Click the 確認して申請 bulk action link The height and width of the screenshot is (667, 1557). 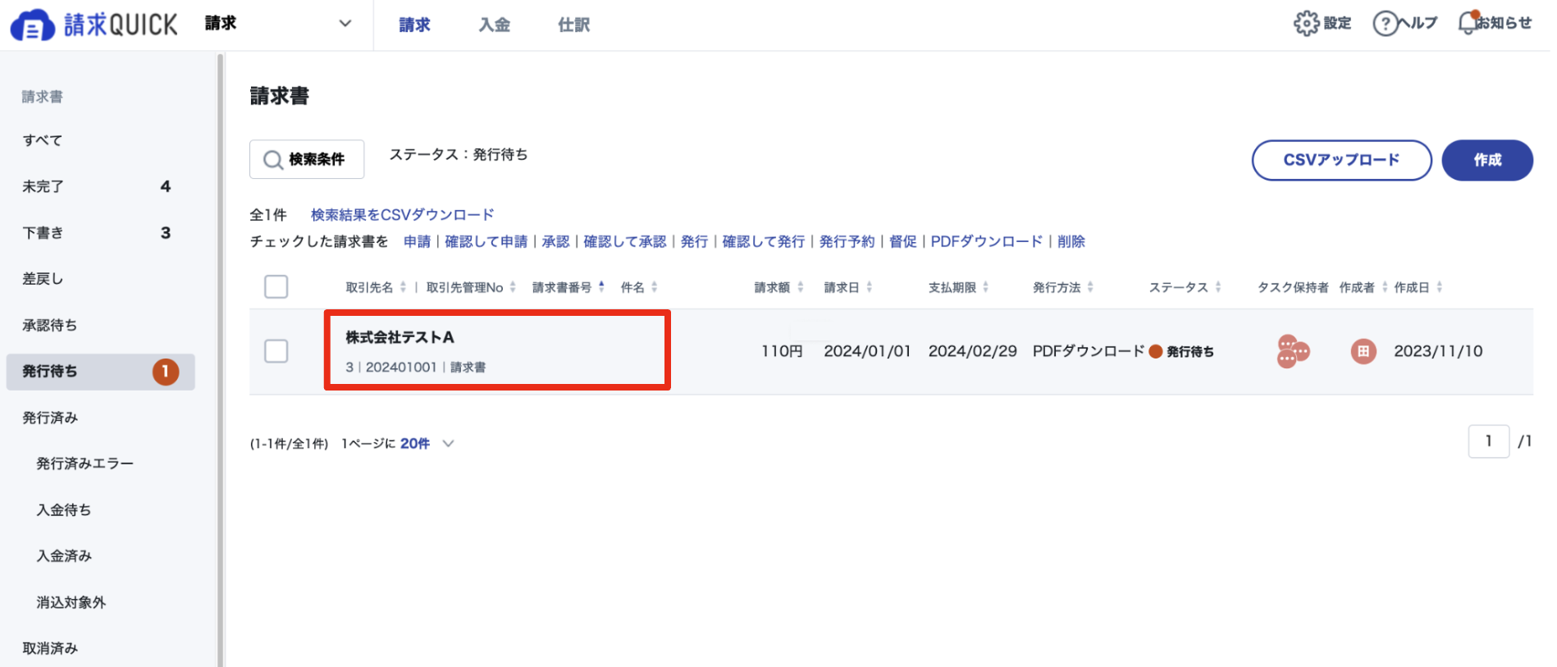point(486,241)
